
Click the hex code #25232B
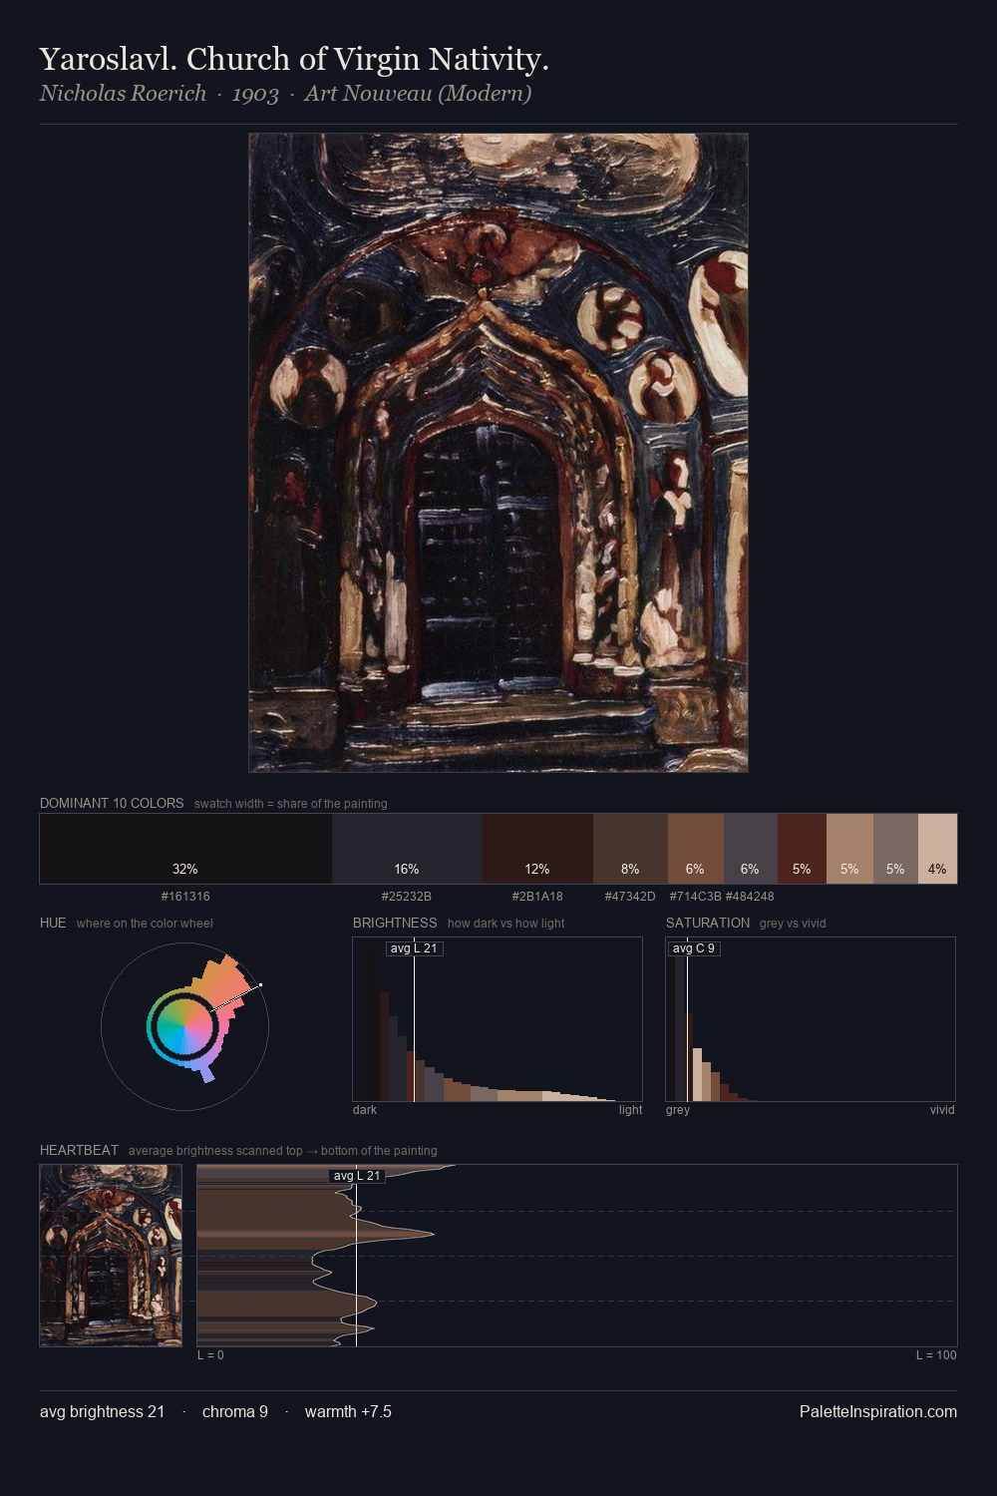pyautogui.click(x=407, y=897)
